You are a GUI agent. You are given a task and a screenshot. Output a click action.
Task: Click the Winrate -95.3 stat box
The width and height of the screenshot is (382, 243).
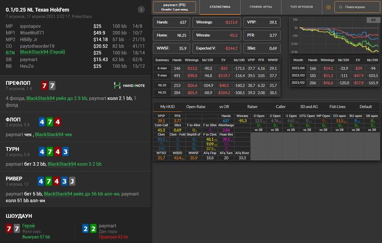click(217, 35)
